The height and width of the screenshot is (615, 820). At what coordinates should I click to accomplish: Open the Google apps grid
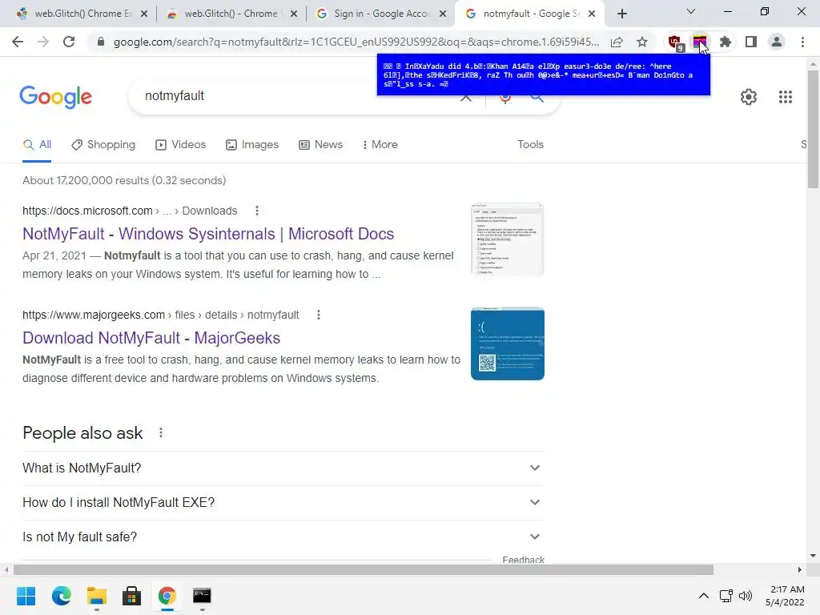point(786,97)
